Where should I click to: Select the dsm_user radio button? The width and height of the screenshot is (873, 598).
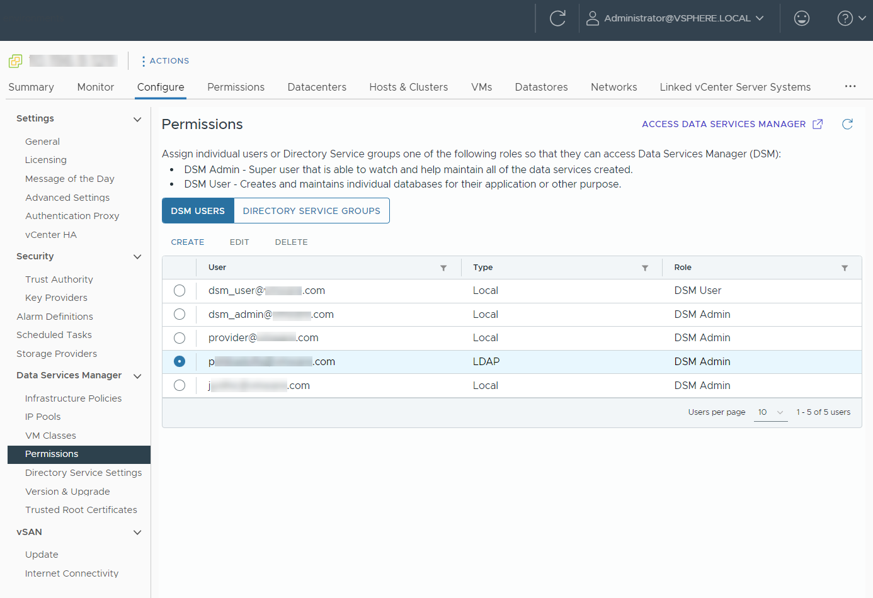[180, 291]
